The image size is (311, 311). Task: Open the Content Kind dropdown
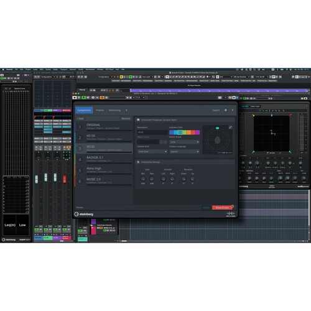(152, 152)
